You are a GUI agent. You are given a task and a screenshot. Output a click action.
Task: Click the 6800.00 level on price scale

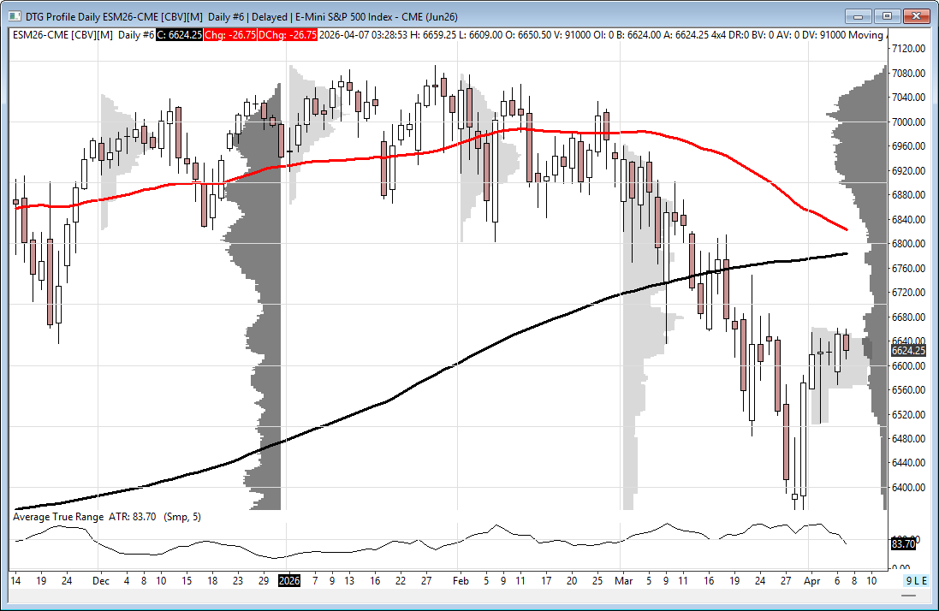point(907,244)
